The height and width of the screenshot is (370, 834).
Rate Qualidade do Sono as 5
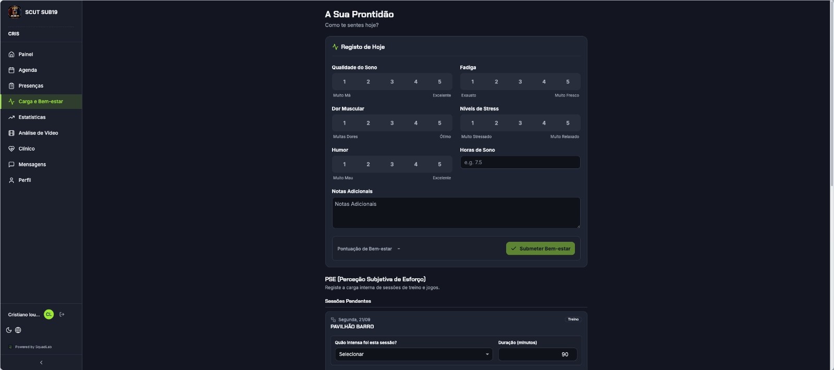click(x=439, y=82)
